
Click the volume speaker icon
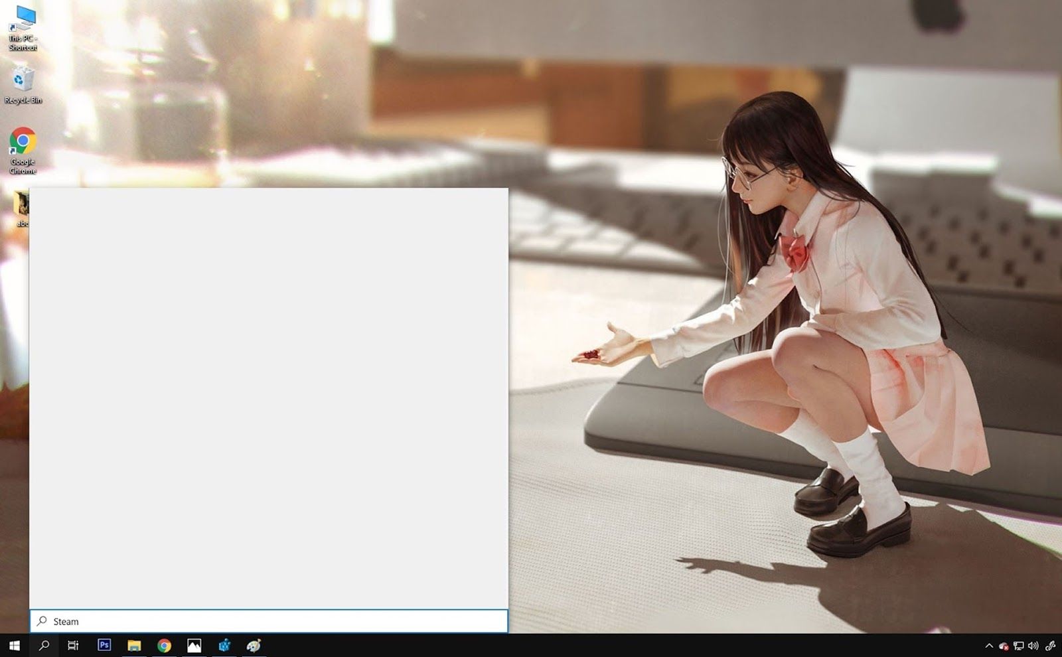1033,646
